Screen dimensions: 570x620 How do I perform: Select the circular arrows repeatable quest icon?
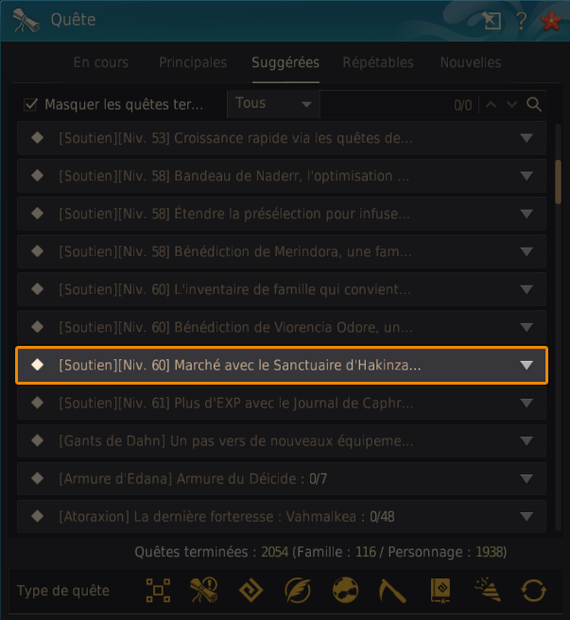click(x=534, y=591)
